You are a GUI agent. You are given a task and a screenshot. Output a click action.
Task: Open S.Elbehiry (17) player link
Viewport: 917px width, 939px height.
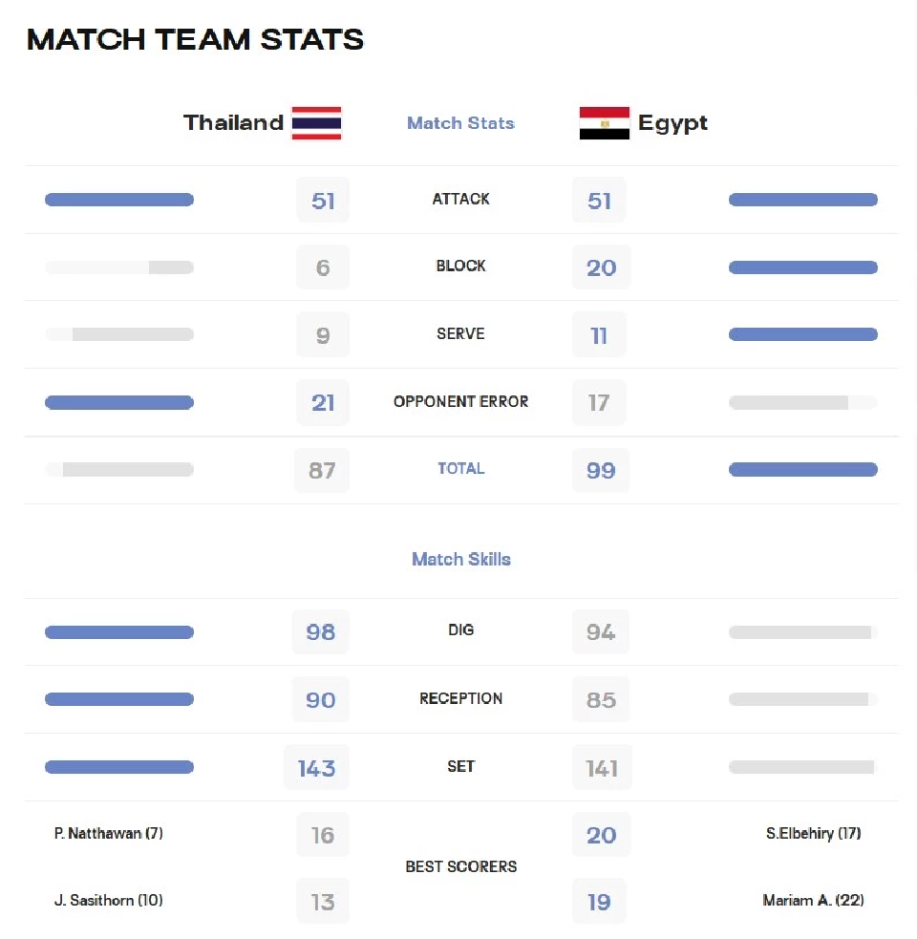point(813,833)
